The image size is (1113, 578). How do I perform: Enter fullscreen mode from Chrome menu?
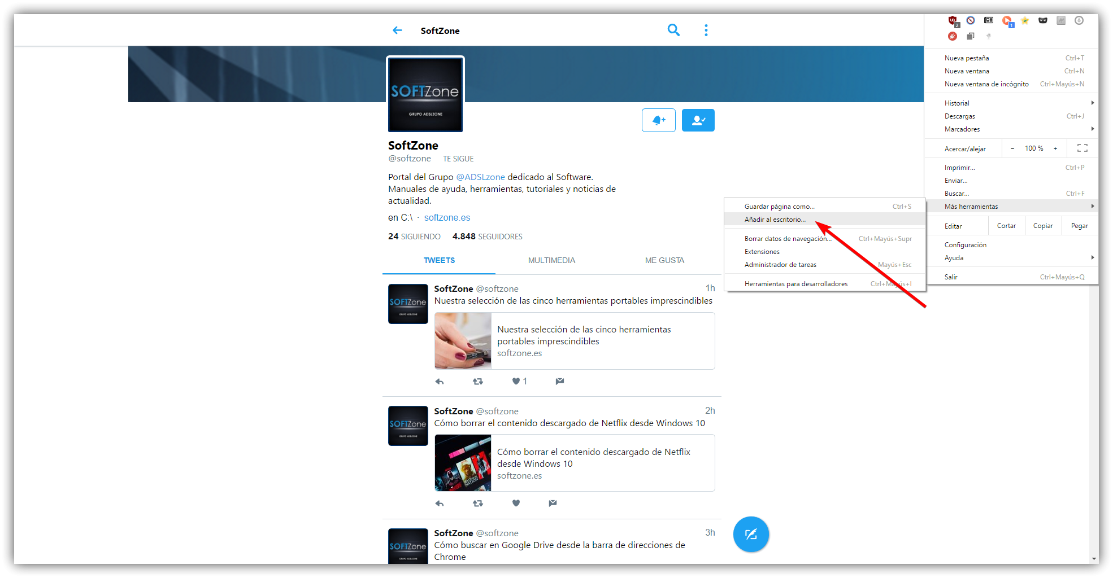(1082, 148)
